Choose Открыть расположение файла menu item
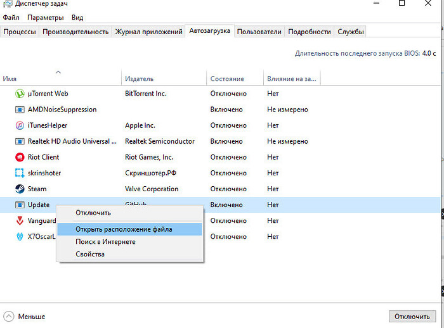 click(129, 229)
